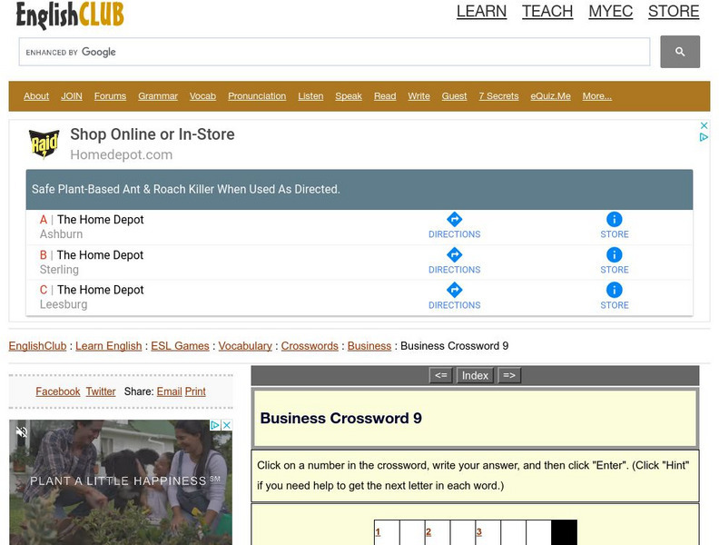Click the JOIN link

coord(72,96)
